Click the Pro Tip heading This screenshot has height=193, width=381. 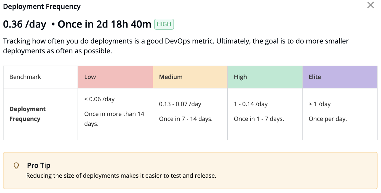(x=39, y=166)
